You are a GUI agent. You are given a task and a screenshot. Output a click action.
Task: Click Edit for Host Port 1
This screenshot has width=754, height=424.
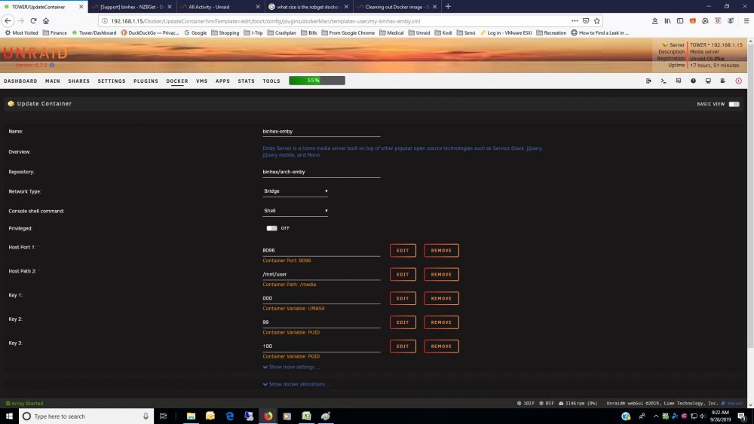pos(403,250)
